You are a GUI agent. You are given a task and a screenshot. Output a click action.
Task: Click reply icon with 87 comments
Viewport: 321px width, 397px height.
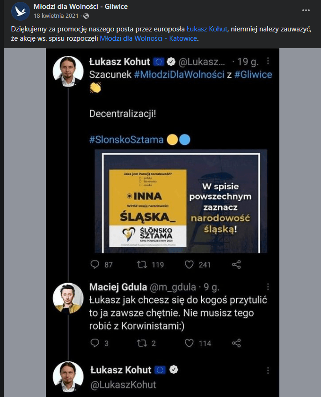pyautogui.click(x=95, y=264)
